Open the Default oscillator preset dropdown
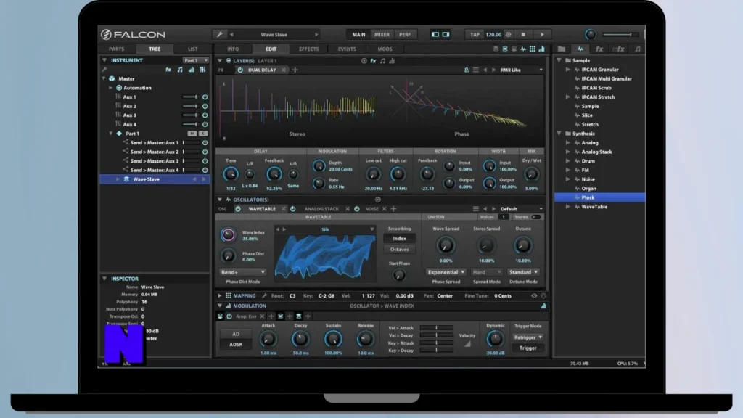 pos(521,208)
